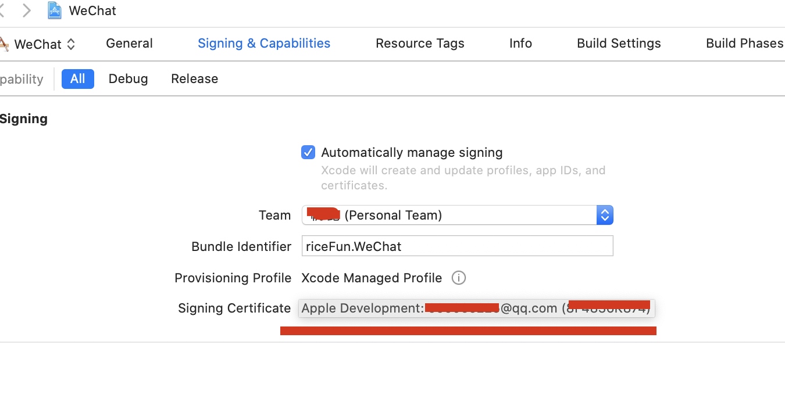This screenshot has height=402, width=785.
Task: Show only Debug configuration
Action: [128, 79]
